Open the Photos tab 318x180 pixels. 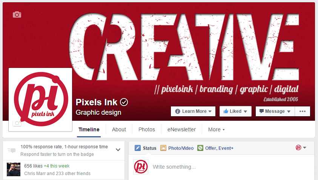[147, 129]
